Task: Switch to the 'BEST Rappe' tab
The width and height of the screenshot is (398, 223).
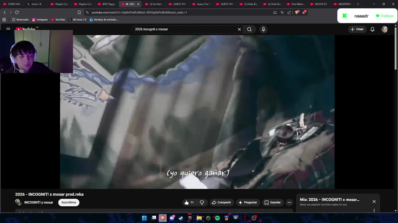Action: click(107, 4)
